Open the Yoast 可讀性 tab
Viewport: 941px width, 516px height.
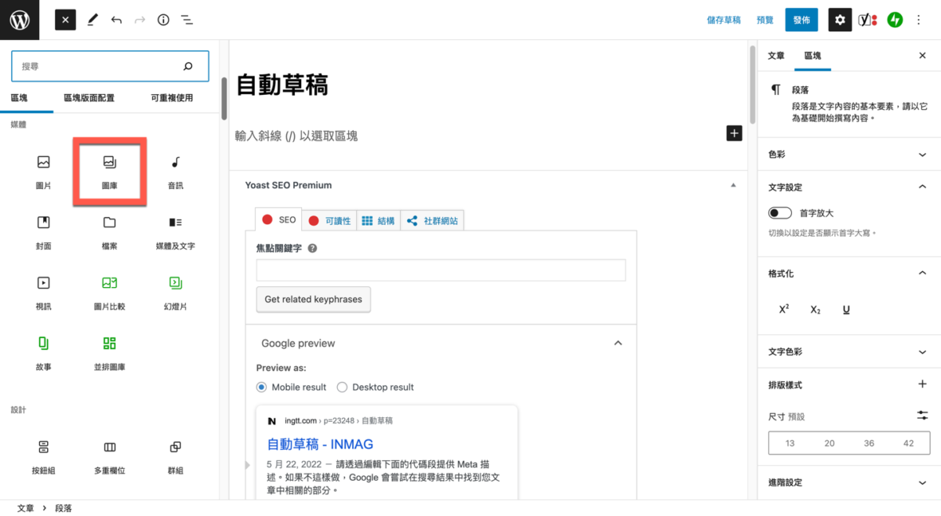329,221
